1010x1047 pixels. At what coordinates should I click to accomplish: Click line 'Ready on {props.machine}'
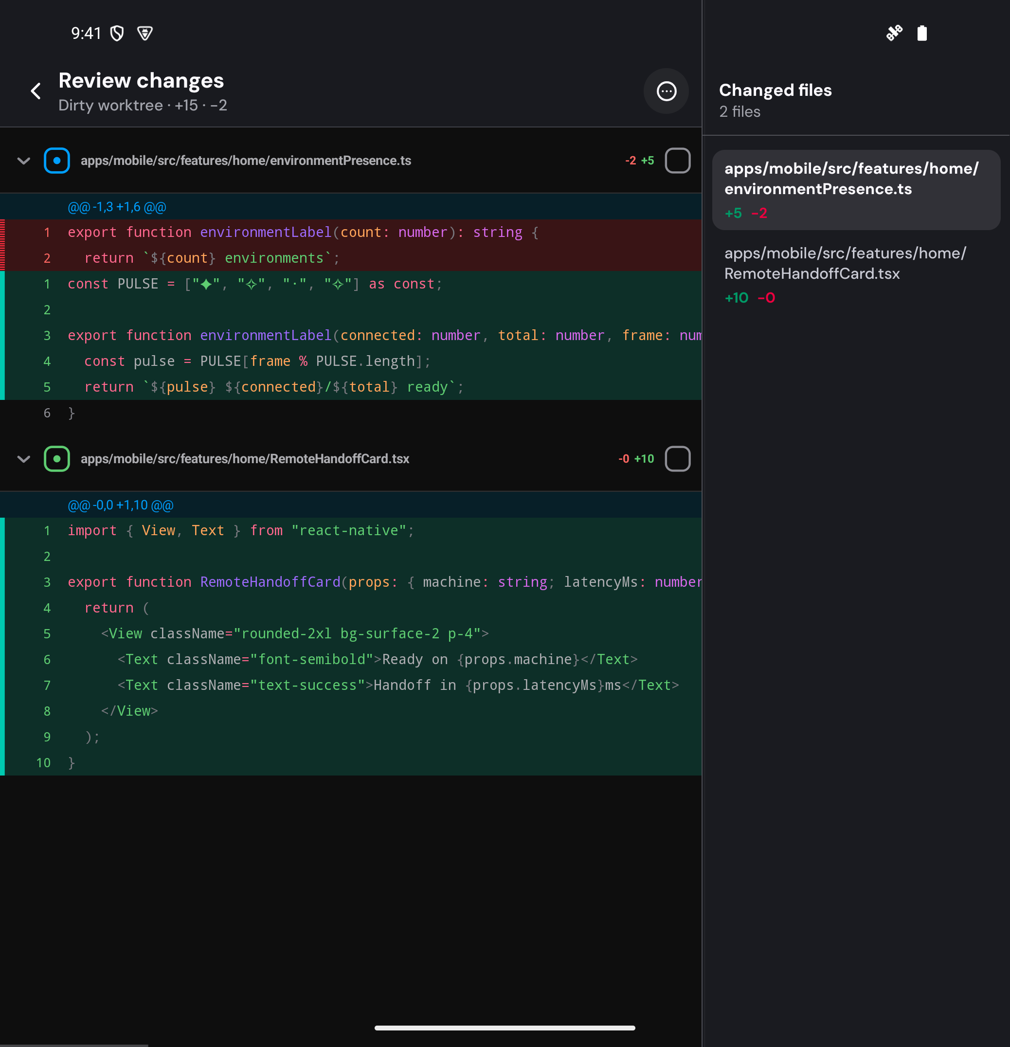pyautogui.click(x=351, y=659)
